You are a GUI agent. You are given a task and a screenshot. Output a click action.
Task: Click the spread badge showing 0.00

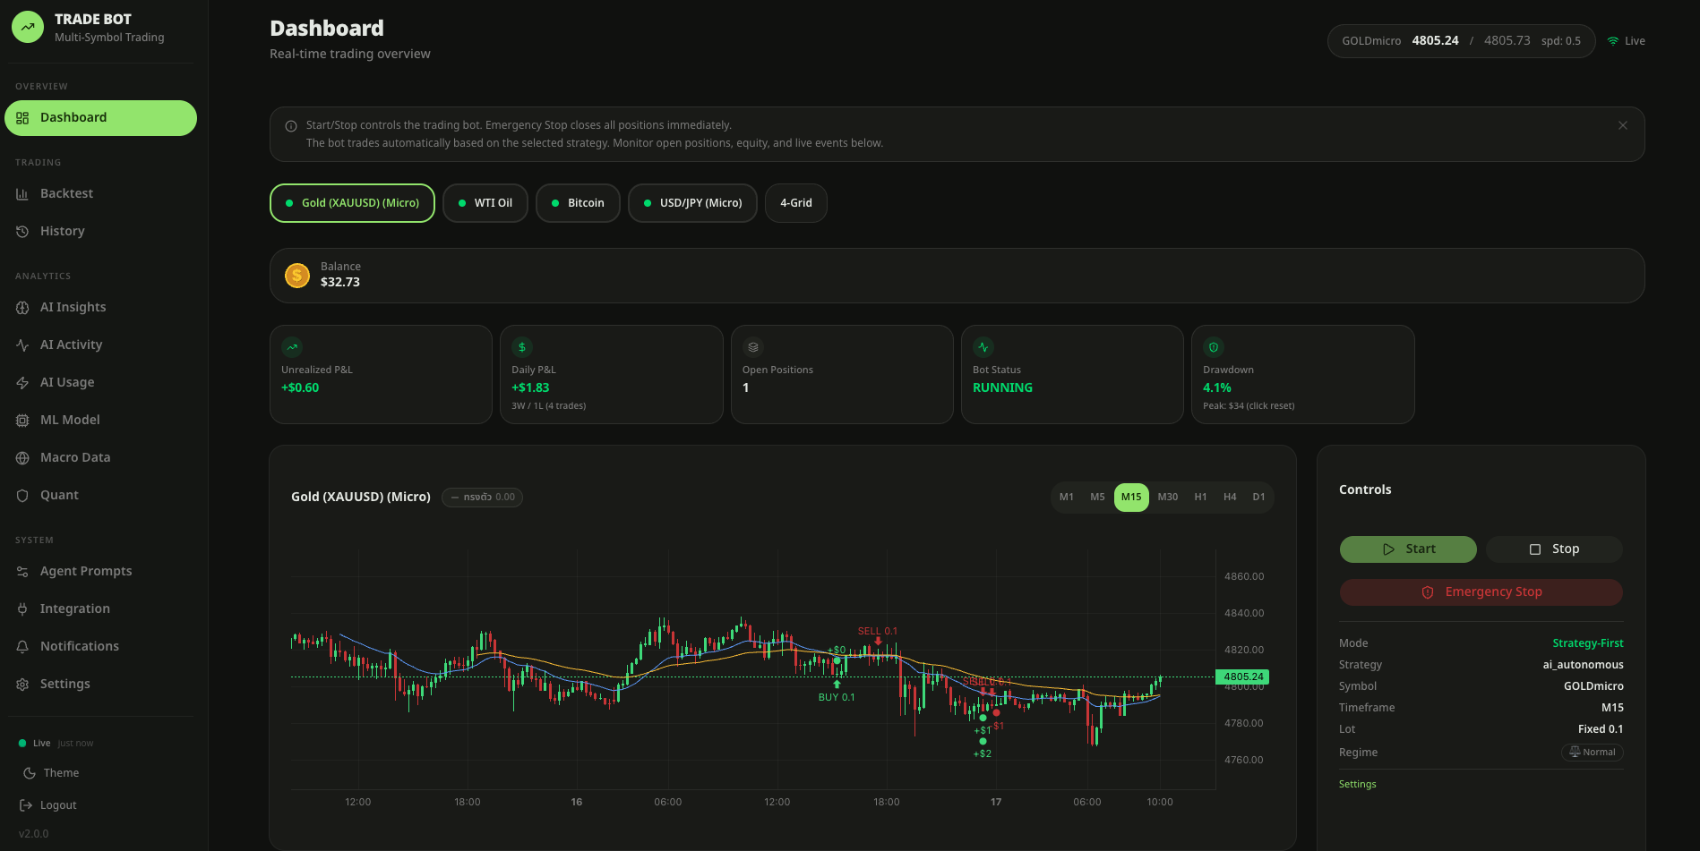pos(482,498)
